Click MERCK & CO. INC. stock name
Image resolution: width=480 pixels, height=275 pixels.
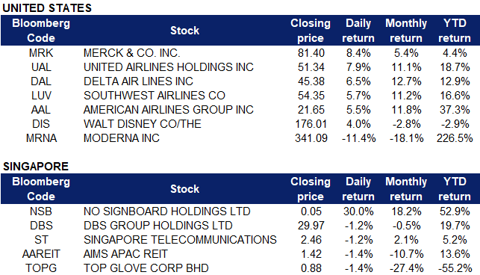(131, 53)
